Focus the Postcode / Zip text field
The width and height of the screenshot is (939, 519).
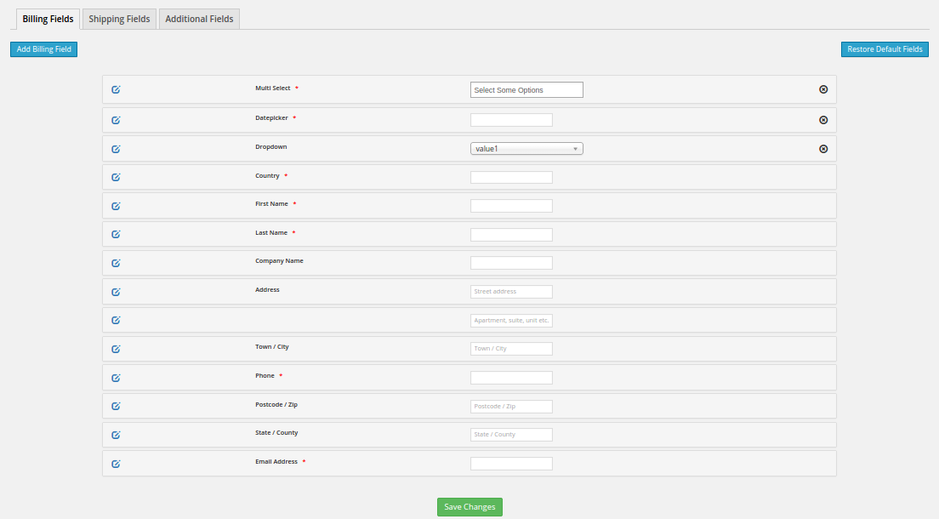click(511, 407)
